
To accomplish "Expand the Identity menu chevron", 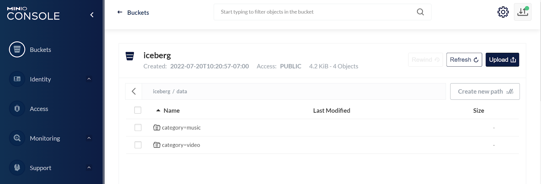I will [89, 79].
